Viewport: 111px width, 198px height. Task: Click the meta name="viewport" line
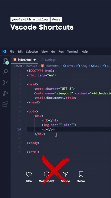coord(72,93)
